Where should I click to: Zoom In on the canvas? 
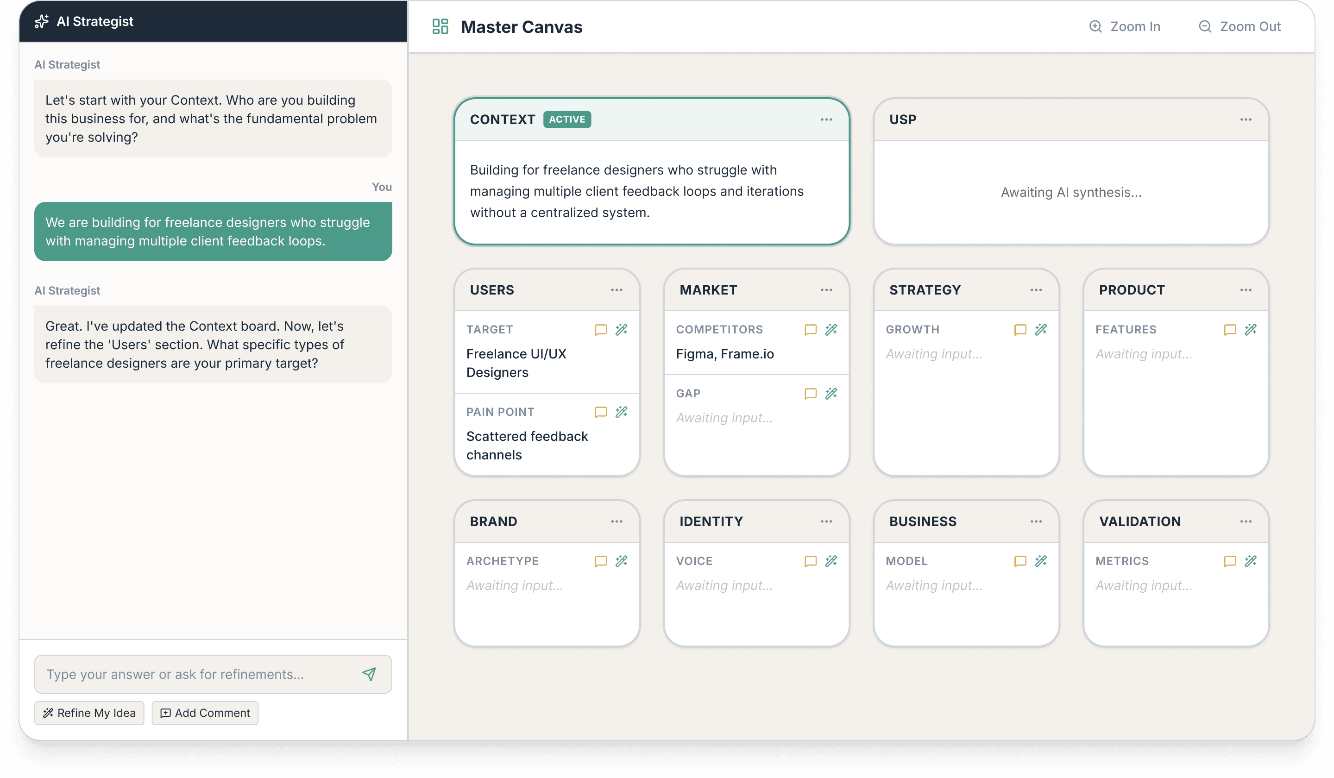(1124, 26)
